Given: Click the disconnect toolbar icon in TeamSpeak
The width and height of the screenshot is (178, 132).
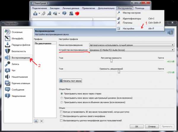Looking at the screenshot, I should point(43,14).
